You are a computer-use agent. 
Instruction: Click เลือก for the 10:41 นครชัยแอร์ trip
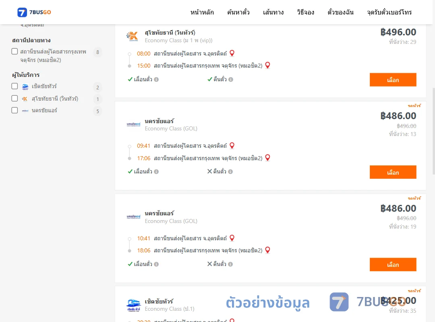[x=393, y=264]
